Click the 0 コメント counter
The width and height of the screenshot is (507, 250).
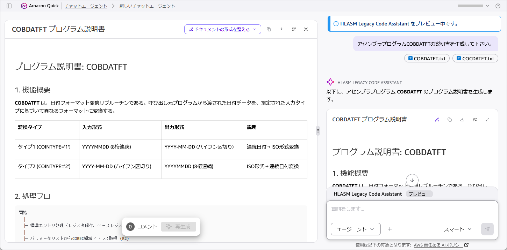pyautogui.click(x=142, y=227)
